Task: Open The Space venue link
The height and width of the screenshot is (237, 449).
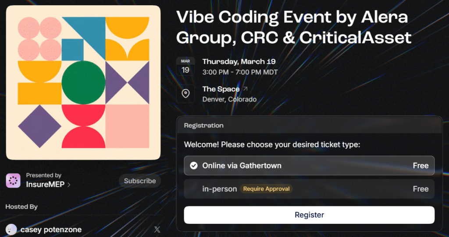Action: coord(221,89)
